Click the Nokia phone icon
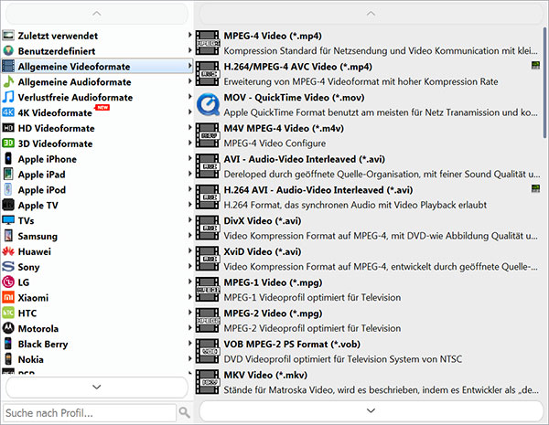The width and height of the screenshot is (549, 425). 8,359
